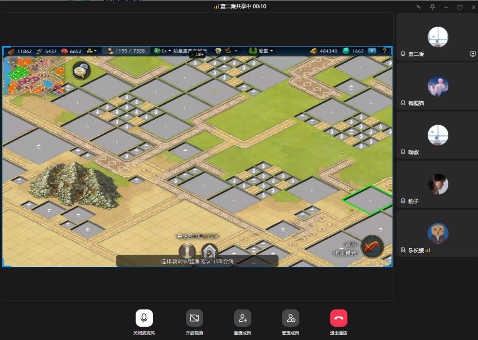Select participant 梅狸猫 in the member list
The height and width of the screenshot is (340, 478).
(437, 86)
